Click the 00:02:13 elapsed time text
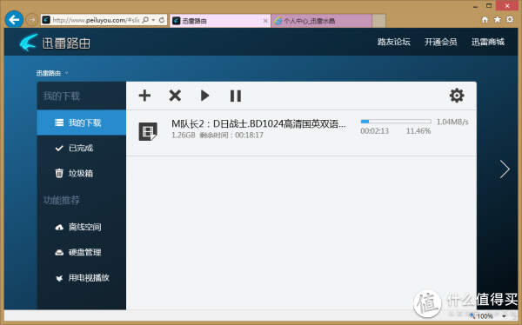The width and height of the screenshot is (522, 325). pos(374,131)
